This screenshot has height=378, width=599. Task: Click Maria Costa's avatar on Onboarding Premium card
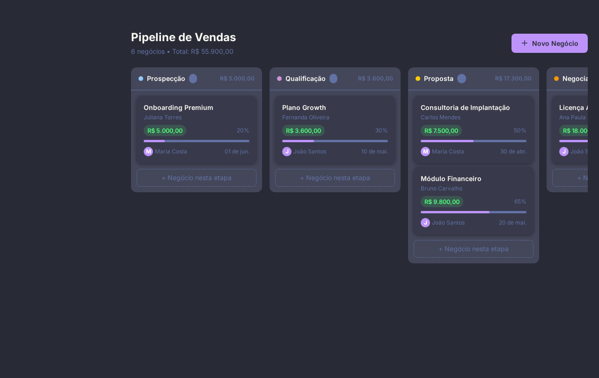point(148,152)
